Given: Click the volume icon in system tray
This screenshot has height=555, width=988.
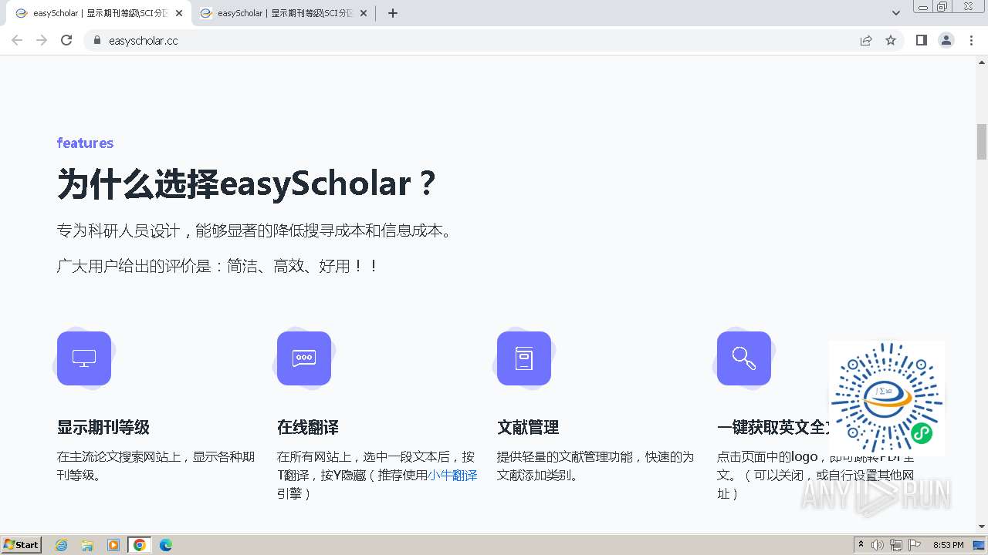Looking at the screenshot, I should pyautogui.click(x=878, y=545).
